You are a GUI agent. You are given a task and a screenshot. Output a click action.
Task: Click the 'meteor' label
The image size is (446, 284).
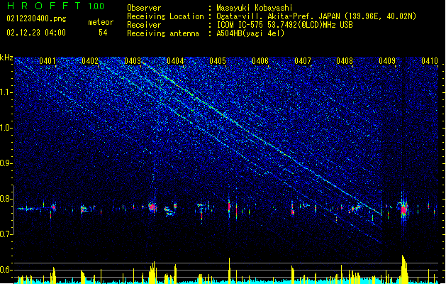(101, 22)
